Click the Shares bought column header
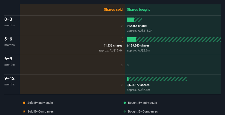The height and width of the screenshot is (115, 225). pyautogui.click(x=138, y=10)
